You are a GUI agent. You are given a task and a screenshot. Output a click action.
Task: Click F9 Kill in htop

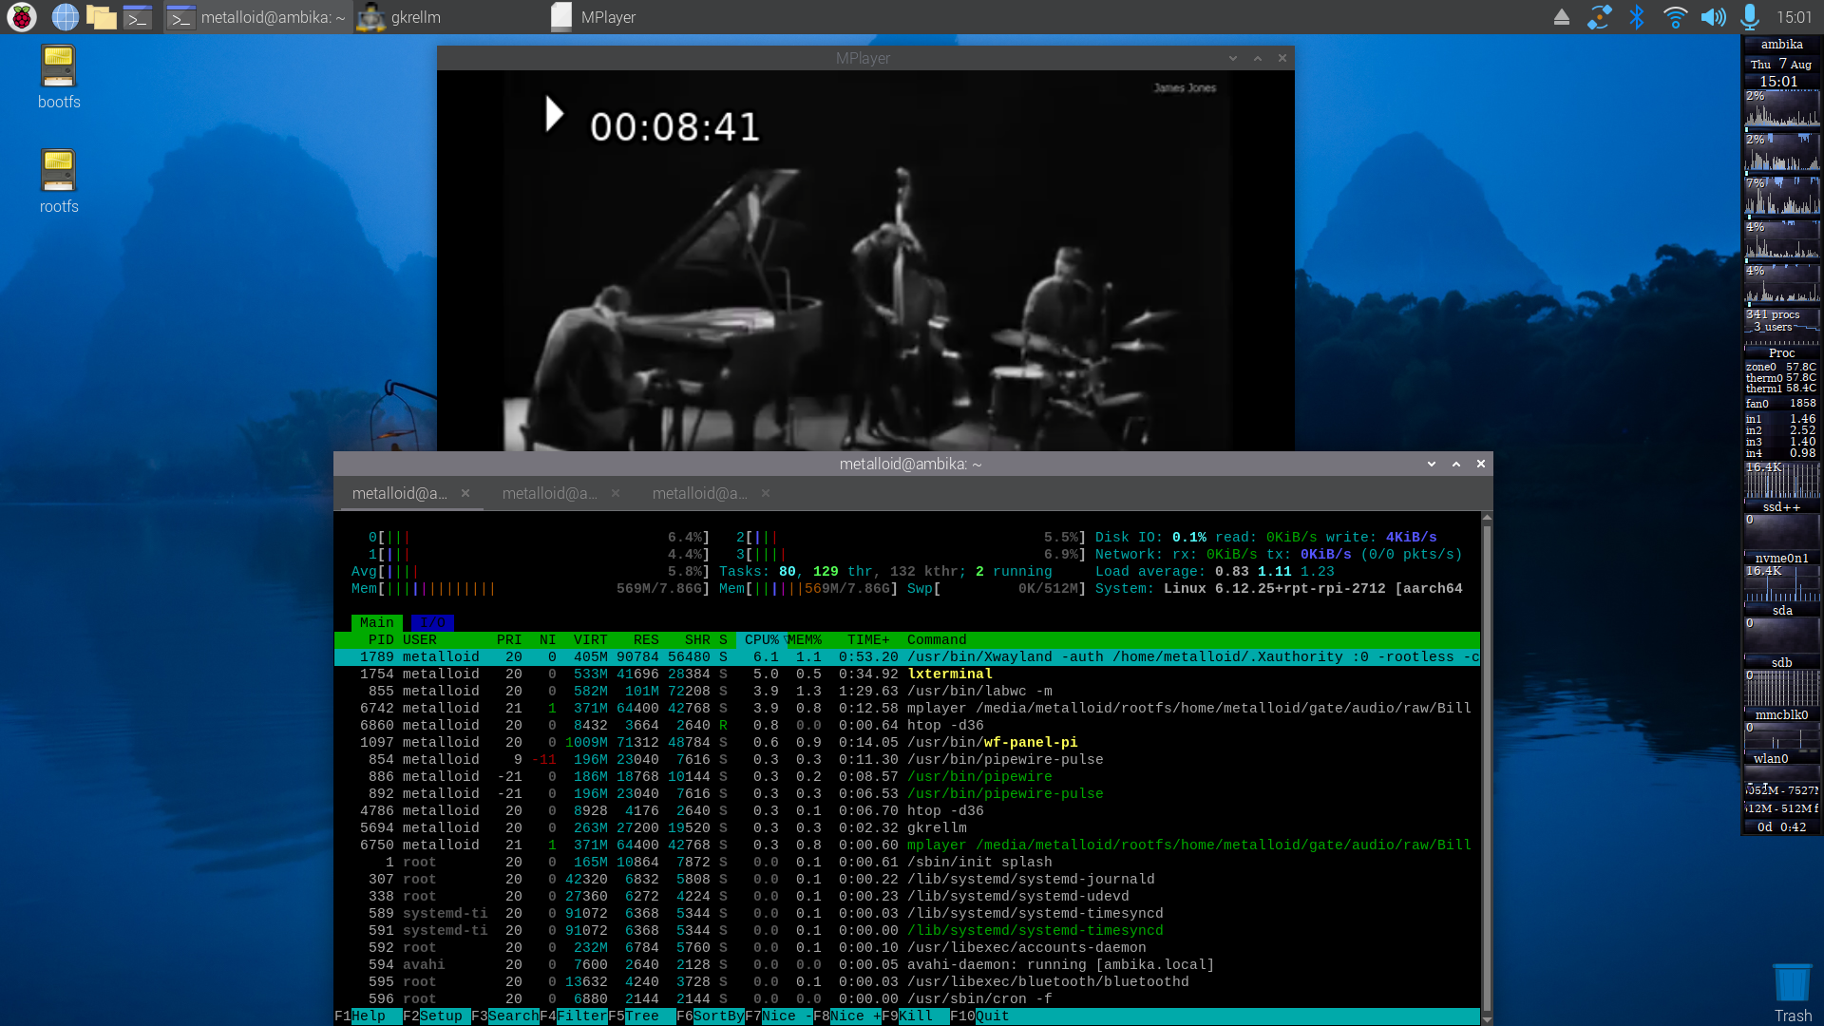tap(916, 1016)
